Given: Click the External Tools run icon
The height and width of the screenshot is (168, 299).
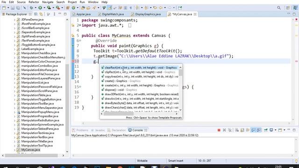Looking at the screenshot, I should pos(58,8).
